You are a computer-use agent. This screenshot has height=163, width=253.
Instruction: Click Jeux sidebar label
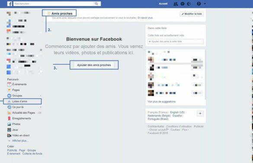(15, 130)
